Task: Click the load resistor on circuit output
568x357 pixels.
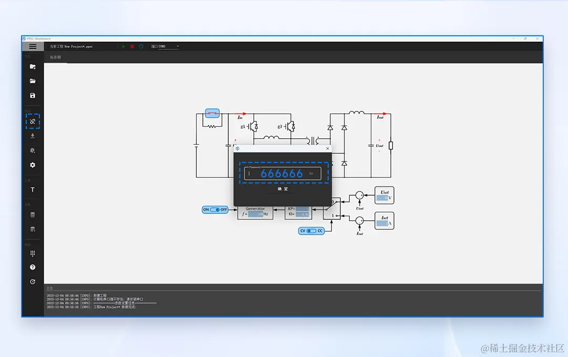Action: 391,146
